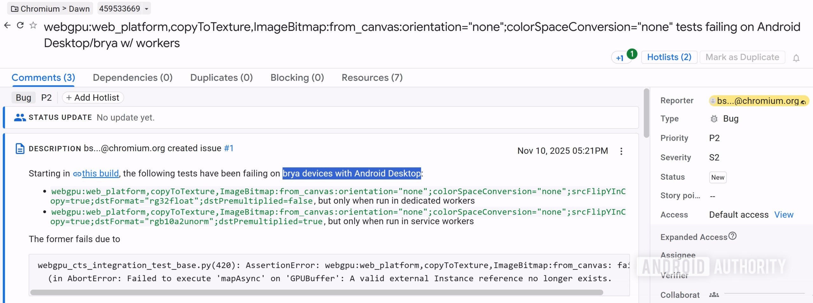Click the folder icon in the Chromium breadcrumb
The image size is (813, 303).
coord(14,9)
